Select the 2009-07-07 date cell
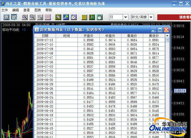Screen dimensions: 191x138 click(45, 58)
